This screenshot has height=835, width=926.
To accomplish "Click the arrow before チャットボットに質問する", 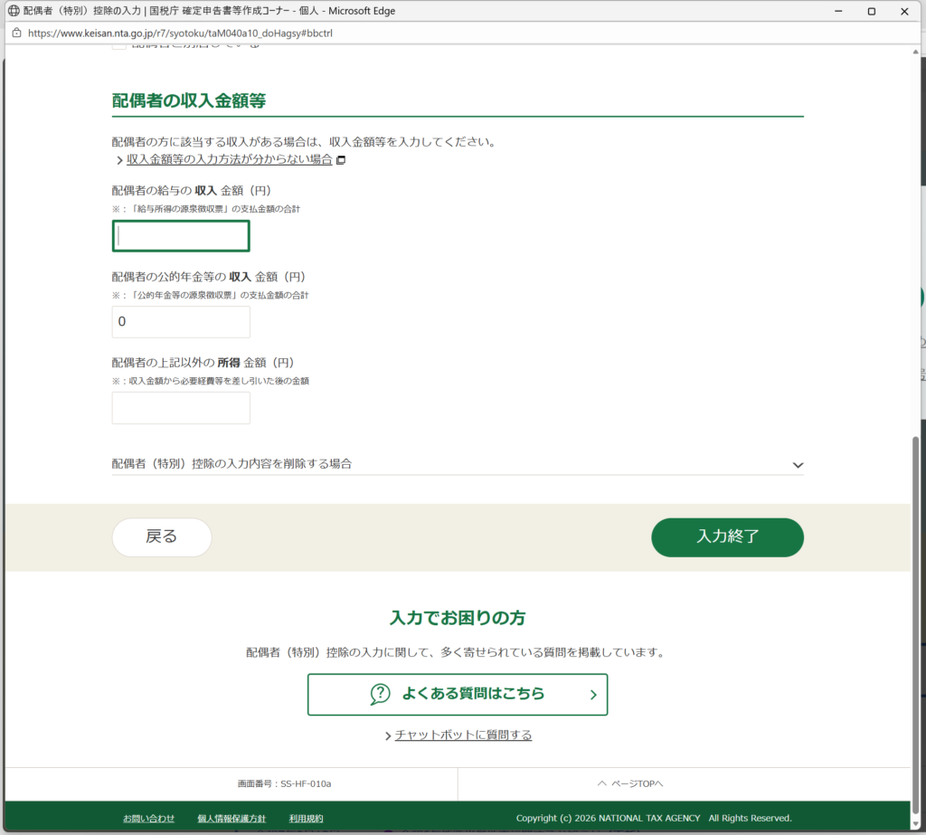I will tap(388, 735).
